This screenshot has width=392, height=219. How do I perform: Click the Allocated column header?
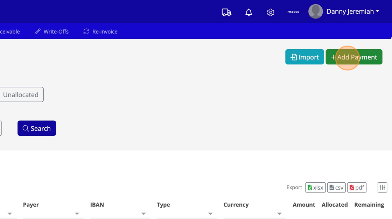tap(335, 205)
